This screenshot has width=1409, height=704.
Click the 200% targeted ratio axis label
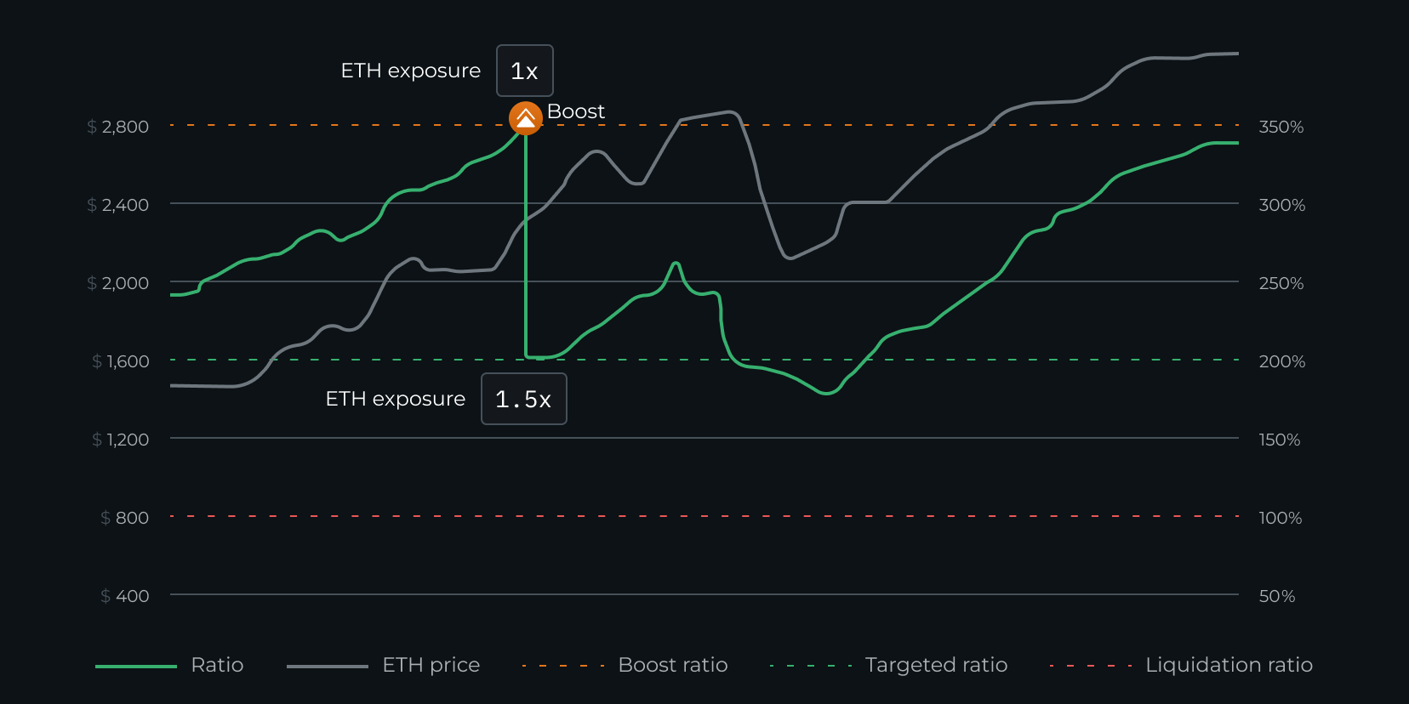click(1281, 361)
